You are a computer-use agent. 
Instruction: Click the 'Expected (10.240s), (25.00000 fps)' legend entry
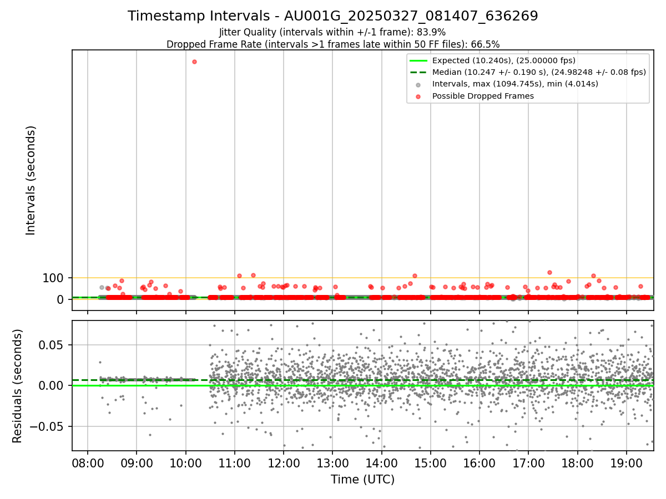point(504,60)
